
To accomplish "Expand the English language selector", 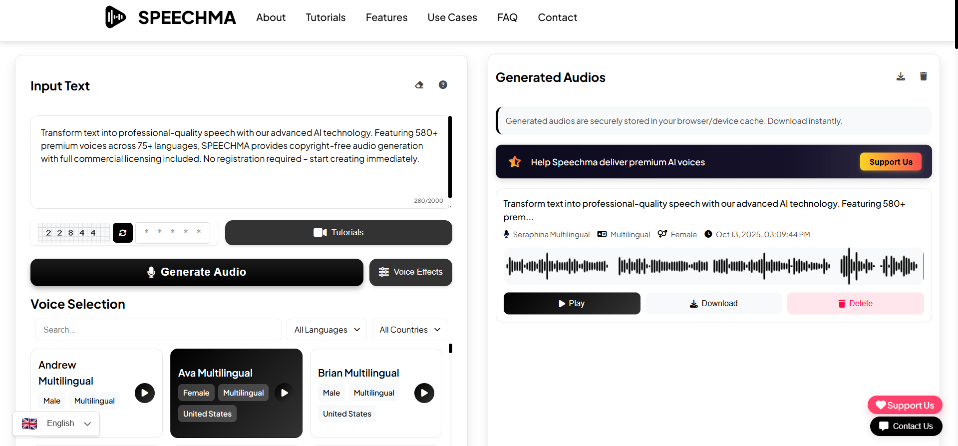I will [56, 424].
